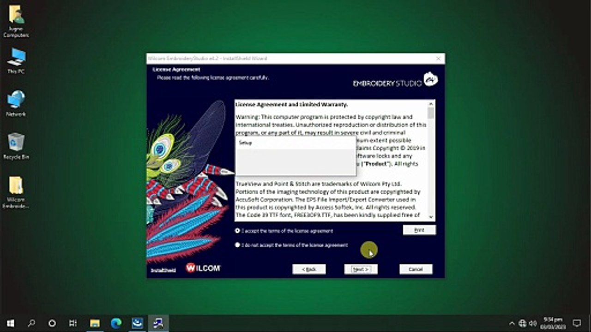
Task: Show hidden system tray icons chevron
Action: tap(512, 323)
